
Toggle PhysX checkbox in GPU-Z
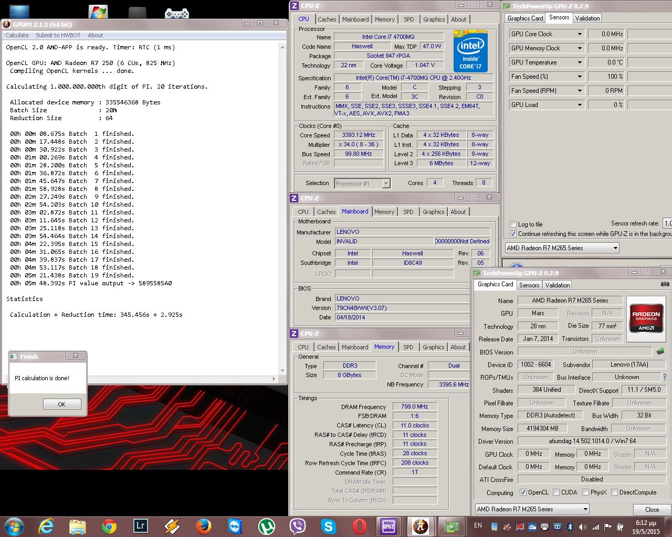point(585,492)
